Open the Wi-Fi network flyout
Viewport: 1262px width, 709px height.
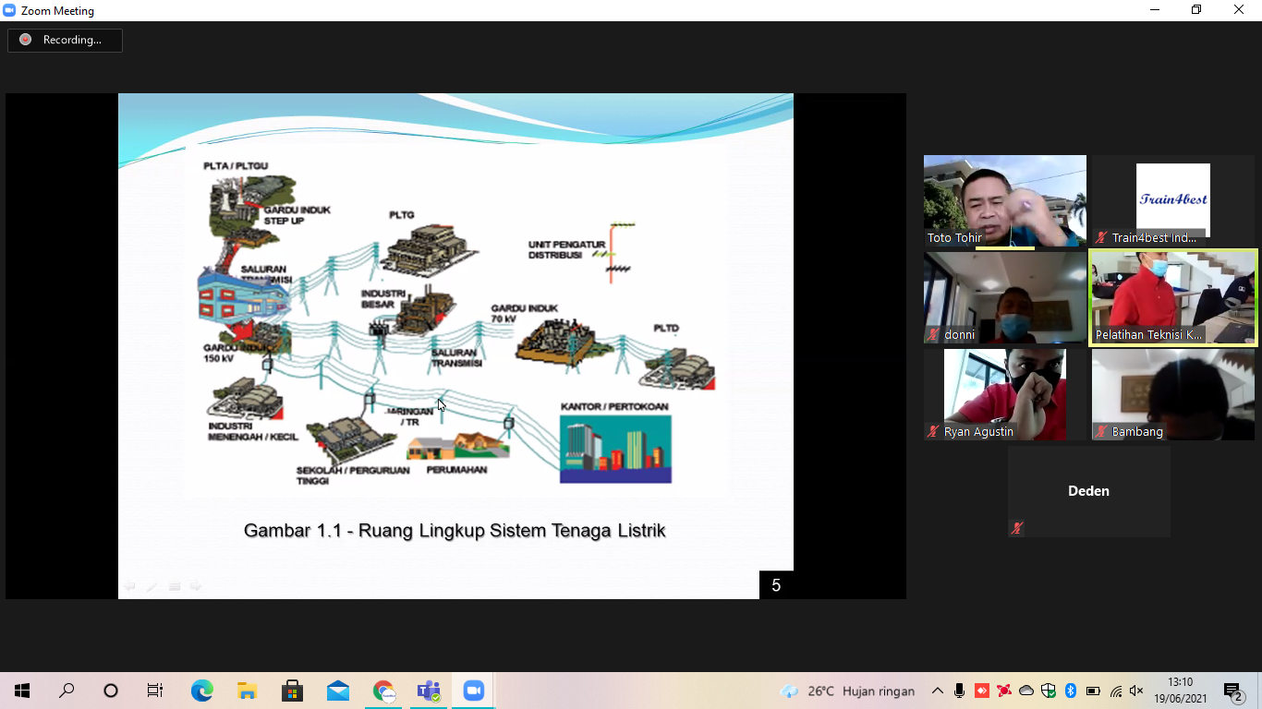(x=1116, y=691)
